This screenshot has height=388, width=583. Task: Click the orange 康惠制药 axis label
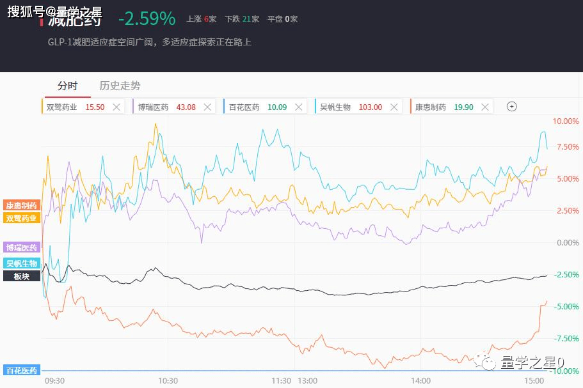pos(21,205)
